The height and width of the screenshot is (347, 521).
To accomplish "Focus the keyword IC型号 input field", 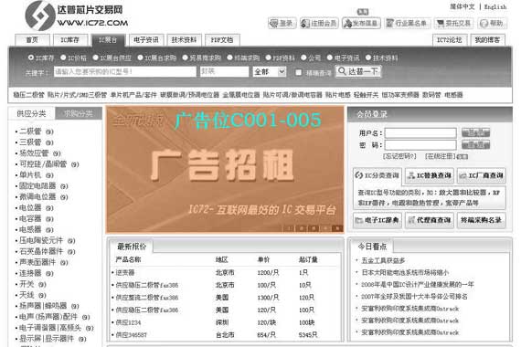I will click(125, 72).
